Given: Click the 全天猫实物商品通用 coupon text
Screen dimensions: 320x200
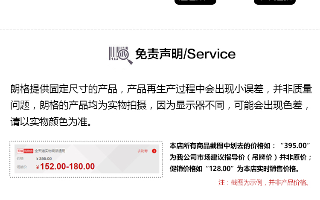Looking at the screenshot, I should (50, 151).
